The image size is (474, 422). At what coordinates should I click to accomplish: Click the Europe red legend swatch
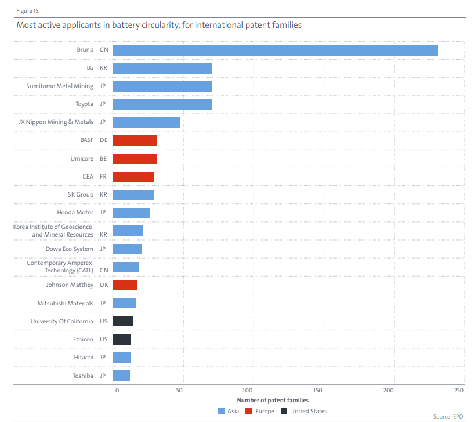pos(249,412)
